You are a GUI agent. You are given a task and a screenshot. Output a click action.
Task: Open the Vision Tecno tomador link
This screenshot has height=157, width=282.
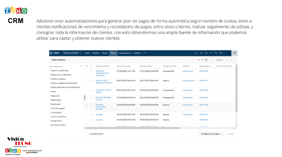(188, 71)
